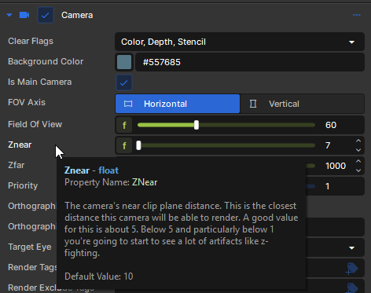The image size is (371, 293).
Task: Click the f icon beside Field Of View
Action: click(x=124, y=125)
